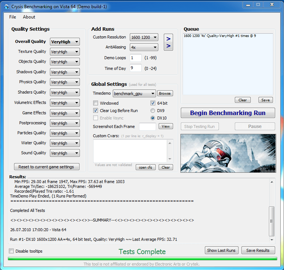Open the Timedemo benchmark_gpu dropdown
The image size is (284, 270).
134,94
